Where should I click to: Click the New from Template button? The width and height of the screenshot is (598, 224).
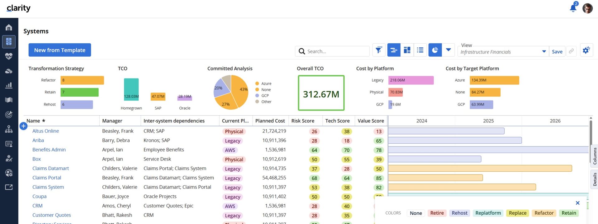60,50
